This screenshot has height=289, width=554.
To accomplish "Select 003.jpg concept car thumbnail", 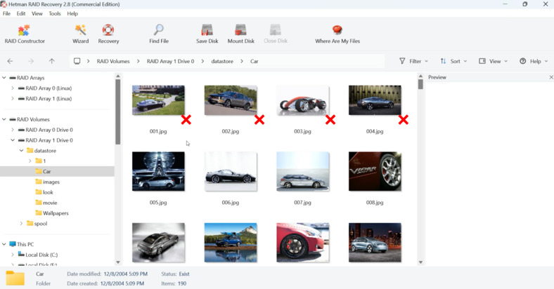I will tap(303, 100).
